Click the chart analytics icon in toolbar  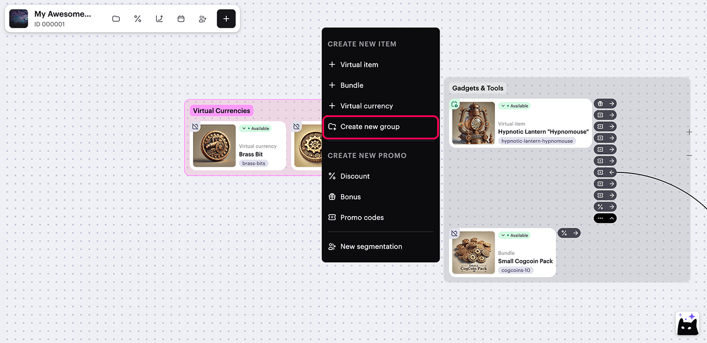[159, 19]
